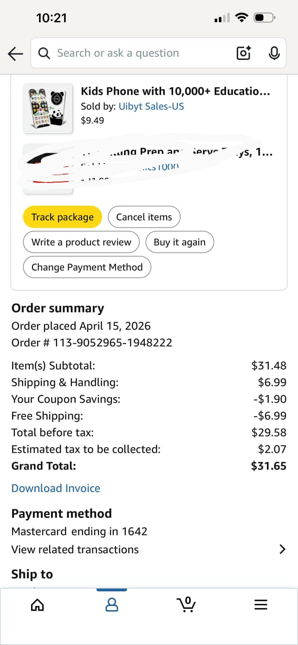This screenshot has height=645, width=298.
Task: Focus the Search or ask a question field
Action: coord(139,53)
